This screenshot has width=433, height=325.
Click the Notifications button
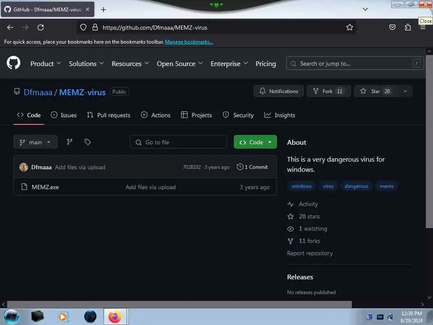pos(279,91)
